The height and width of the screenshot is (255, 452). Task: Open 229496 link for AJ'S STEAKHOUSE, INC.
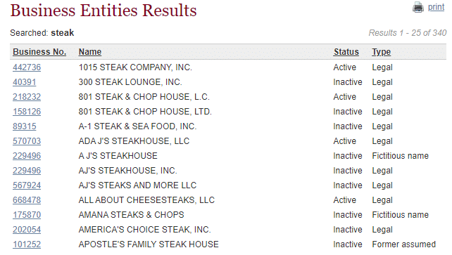pos(27,171)
